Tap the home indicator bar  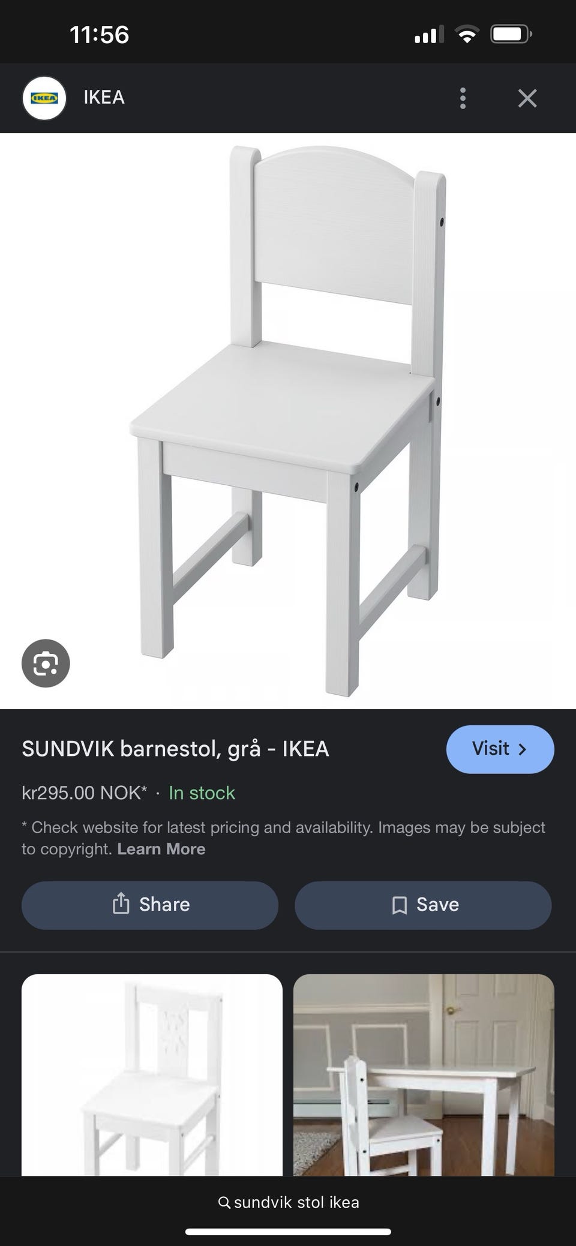(288, 1232)
